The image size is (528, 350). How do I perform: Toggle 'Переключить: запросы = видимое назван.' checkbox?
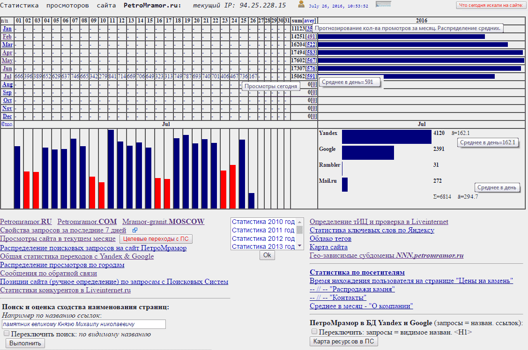click(314, 331)
